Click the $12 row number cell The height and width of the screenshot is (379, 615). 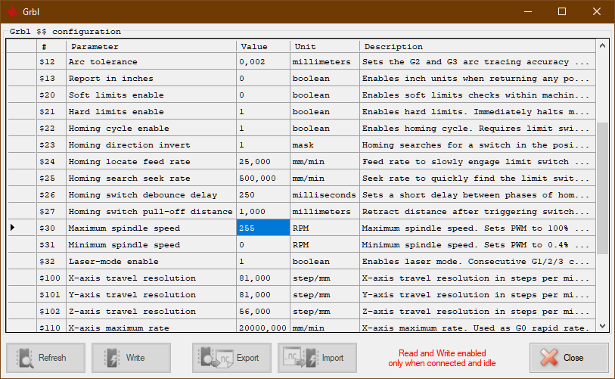click(x=51, y=61)
